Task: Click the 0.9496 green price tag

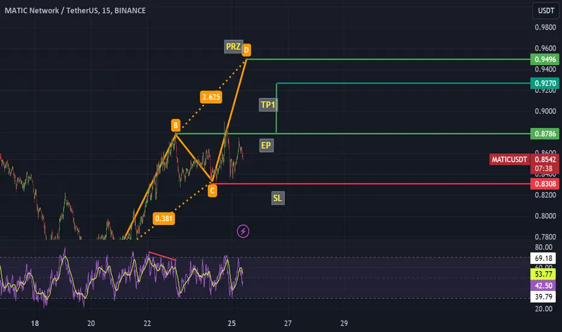Action: click(545, 59)
